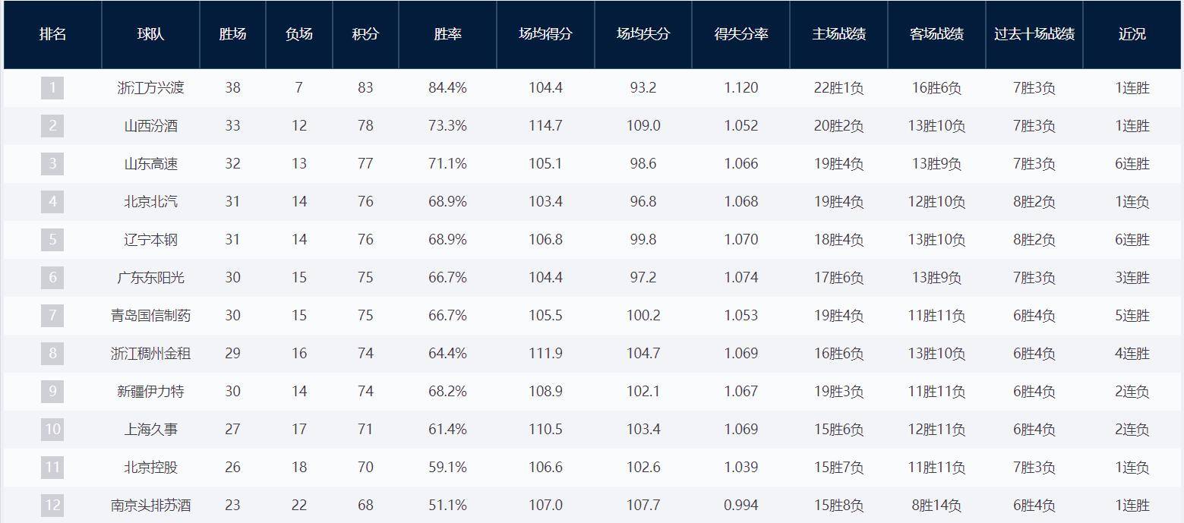The height and width of the screenshot is (523, 1184).
Task: Click 山东高速 streak 6连胜 cell
Action: [1132, 164]
